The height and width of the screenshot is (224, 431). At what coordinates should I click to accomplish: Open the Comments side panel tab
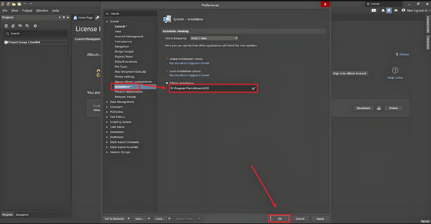[428, 42]
